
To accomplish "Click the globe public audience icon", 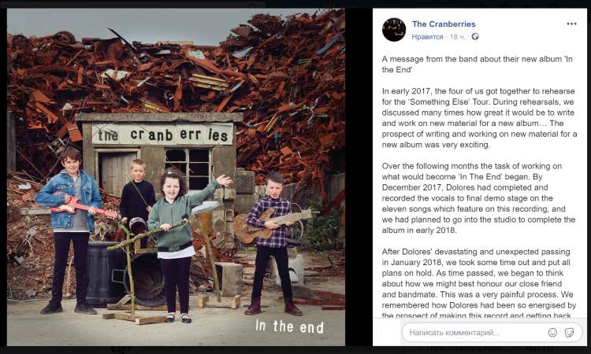I will (475, 36).
